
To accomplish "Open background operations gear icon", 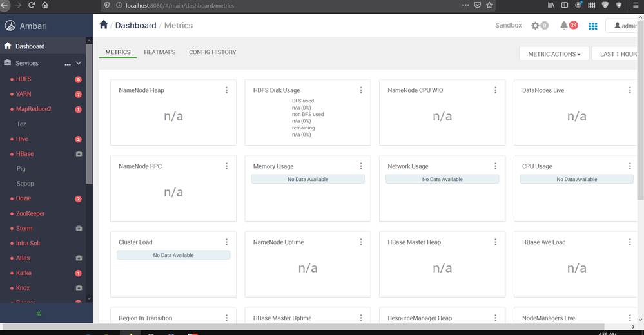I will click(535, 26).
